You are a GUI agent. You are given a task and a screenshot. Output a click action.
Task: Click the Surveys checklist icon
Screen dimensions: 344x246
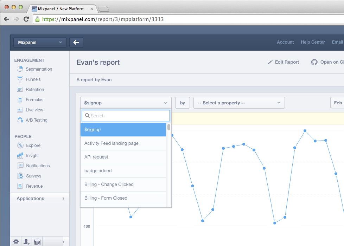point(20,176)
